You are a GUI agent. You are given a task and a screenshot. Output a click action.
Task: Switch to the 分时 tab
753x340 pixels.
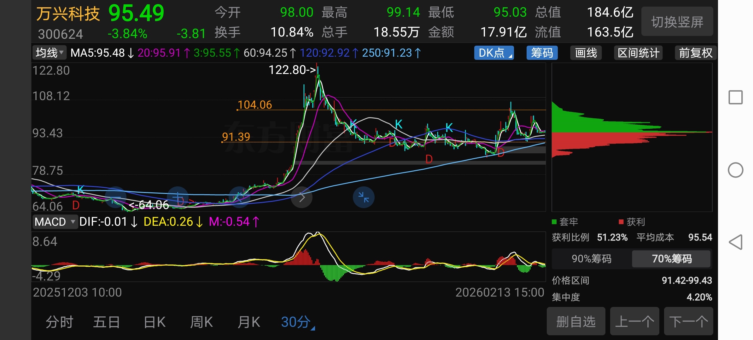pyautogui.click(x=60, y=322)
